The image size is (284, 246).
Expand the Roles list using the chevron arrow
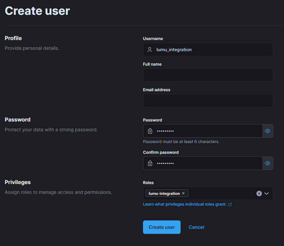pyautogui.click(x=267, y=194)
